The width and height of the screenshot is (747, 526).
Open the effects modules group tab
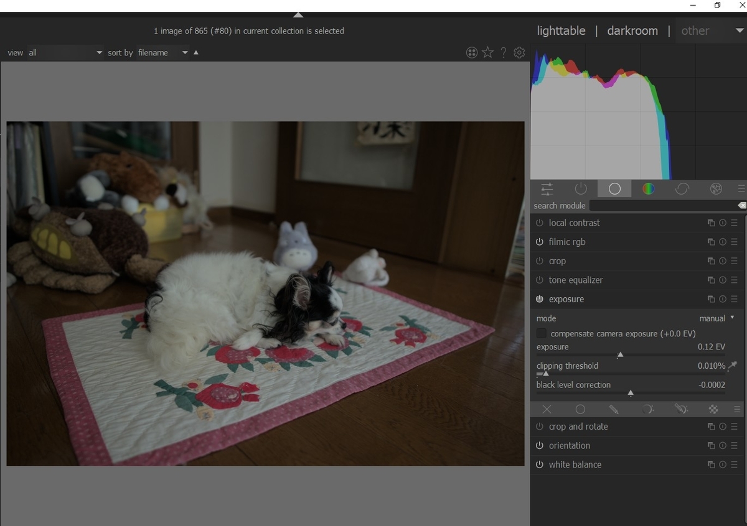(x=716, y=188)
